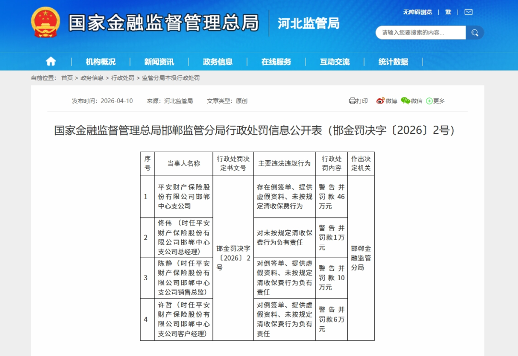Click the 作出决定机关 column header
518x356 pixels.
[361, 164]
